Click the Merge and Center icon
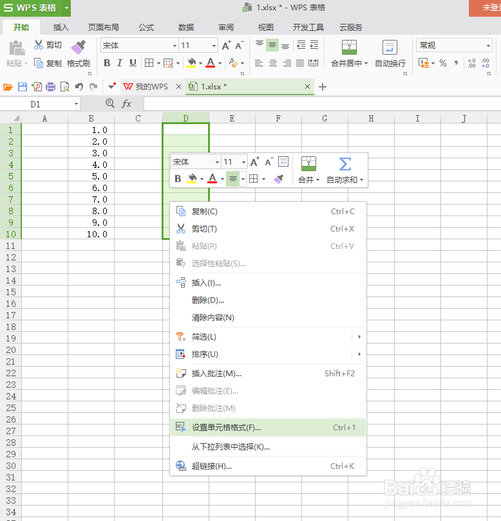Screen dimensions: 501x521 [x=349, y=47]
